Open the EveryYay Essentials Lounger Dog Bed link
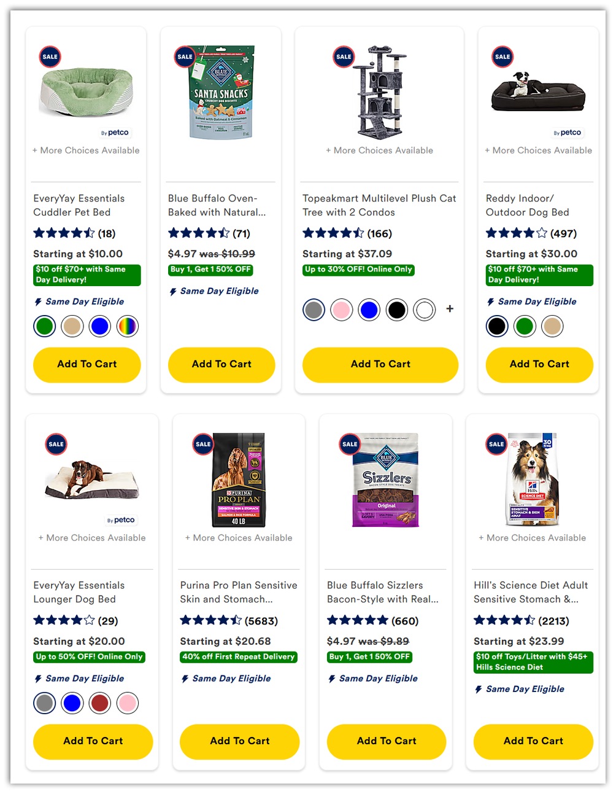The image size is (616, 794). point(79,592)
